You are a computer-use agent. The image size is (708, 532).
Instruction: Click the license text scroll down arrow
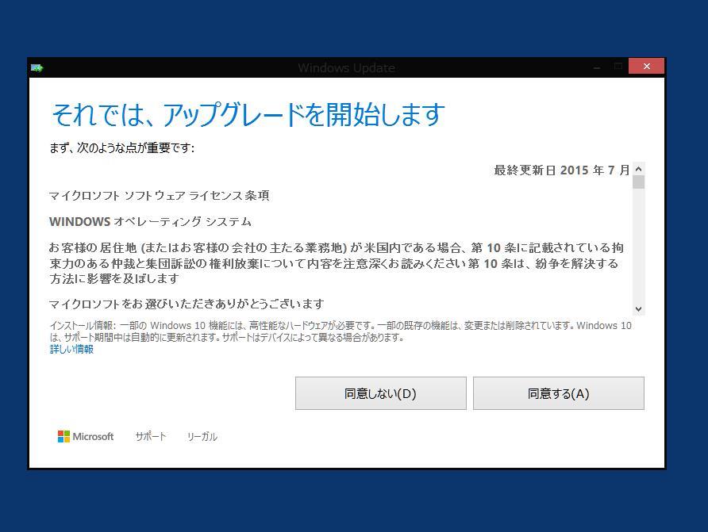(x=638, y=309)
